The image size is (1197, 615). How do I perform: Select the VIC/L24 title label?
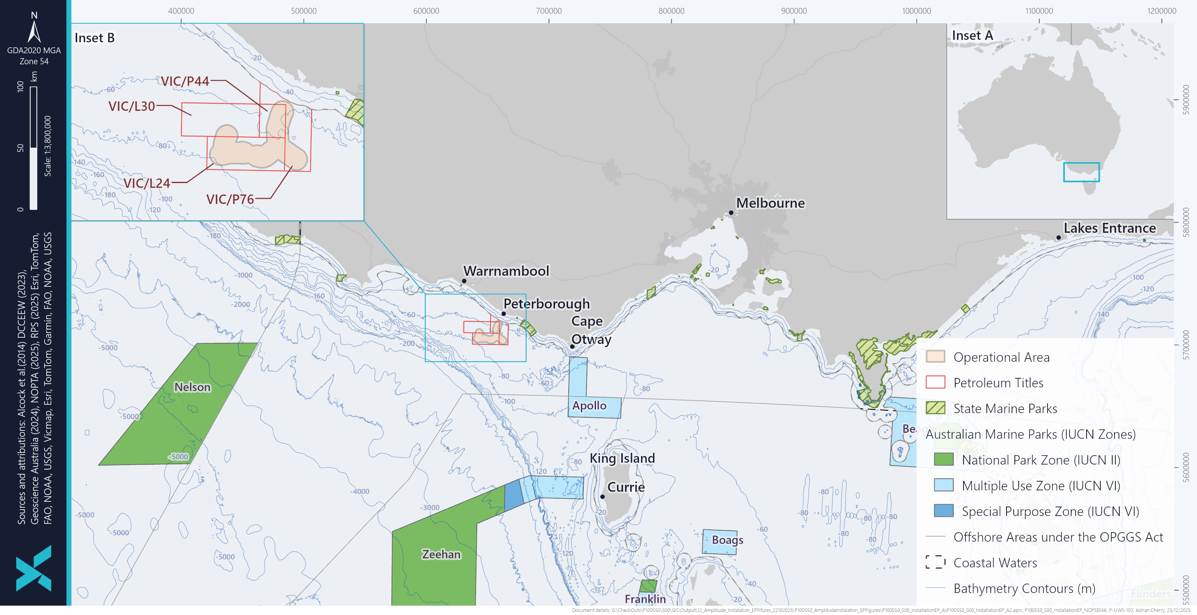(146, 183)
